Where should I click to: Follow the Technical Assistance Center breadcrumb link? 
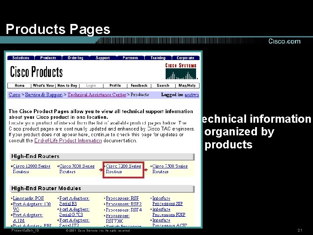click(x=97, y=94)
